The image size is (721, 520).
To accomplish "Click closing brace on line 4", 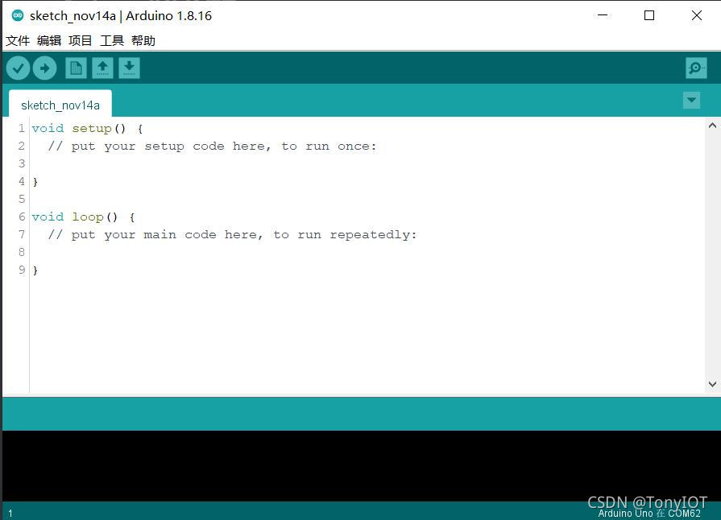I will [x=35, y=182].
